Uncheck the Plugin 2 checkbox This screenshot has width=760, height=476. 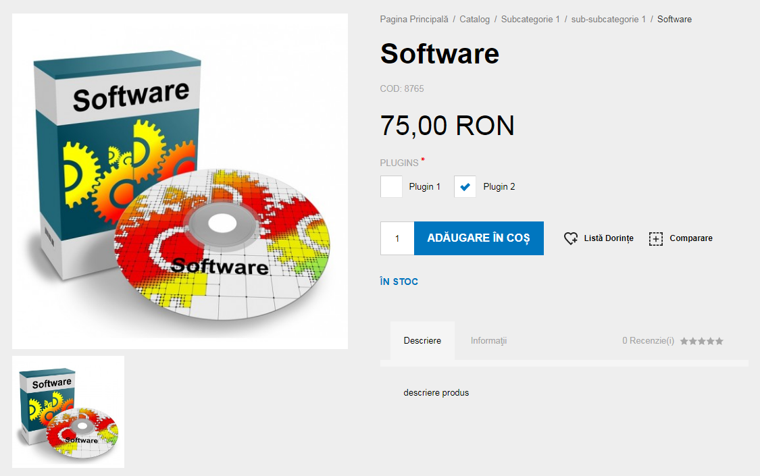(465, 186)
